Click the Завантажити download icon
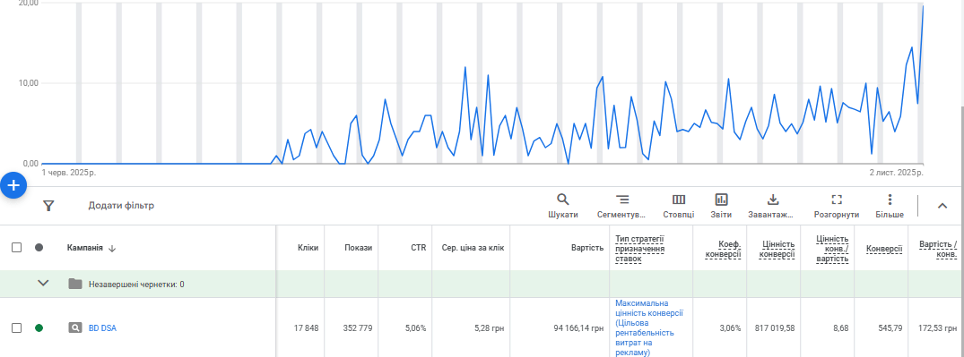This screenshot has height=357, width=964. [x=773, y=200]
